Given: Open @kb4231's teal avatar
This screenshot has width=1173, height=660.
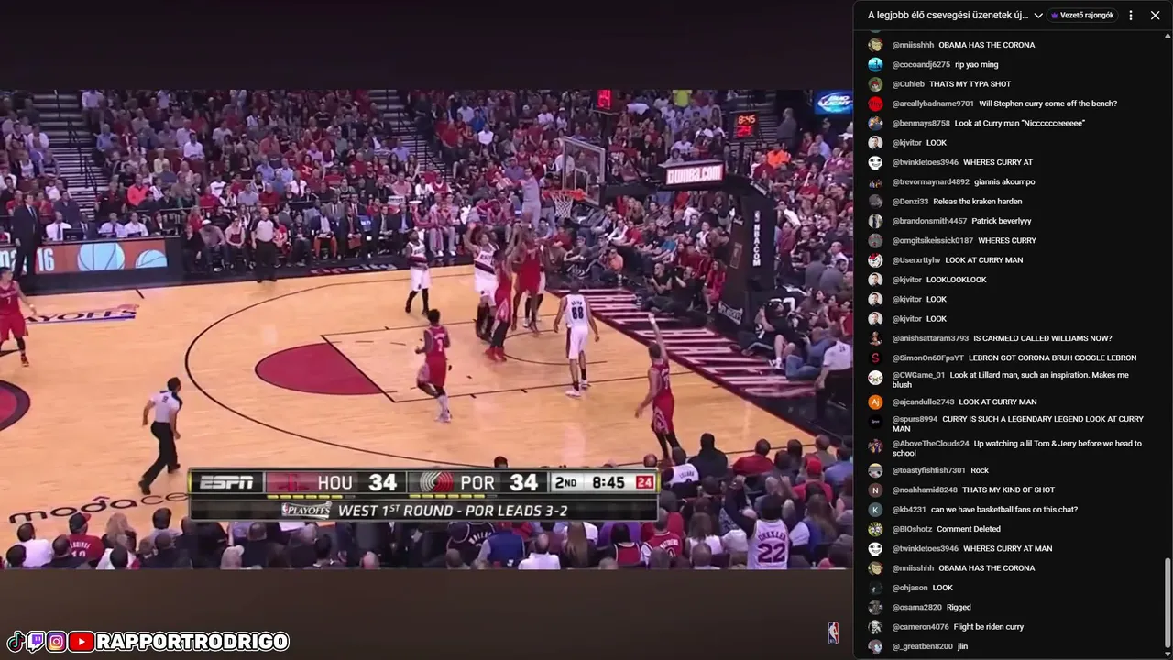Looking at the screenshot, I should click(x=875, y=510).
